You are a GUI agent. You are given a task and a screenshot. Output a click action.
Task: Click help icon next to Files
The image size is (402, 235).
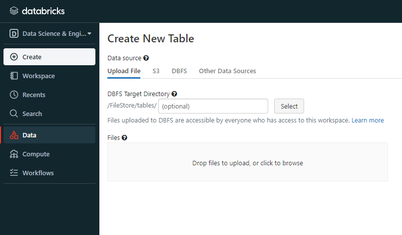pos(124,137)
